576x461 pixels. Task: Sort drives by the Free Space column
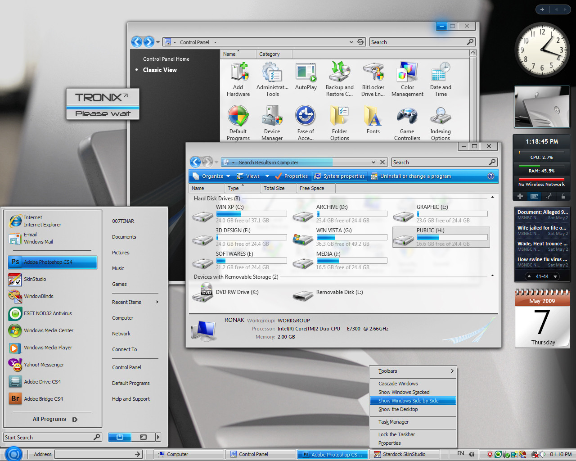coord(316,188)
